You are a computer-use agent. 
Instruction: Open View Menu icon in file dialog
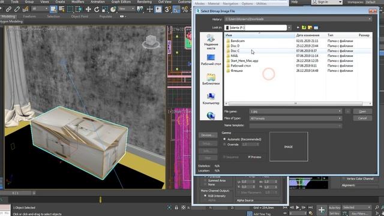[x=316, y=28]
